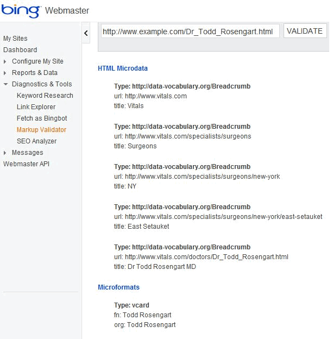Open the Keyword Research tool

[45, 96]
